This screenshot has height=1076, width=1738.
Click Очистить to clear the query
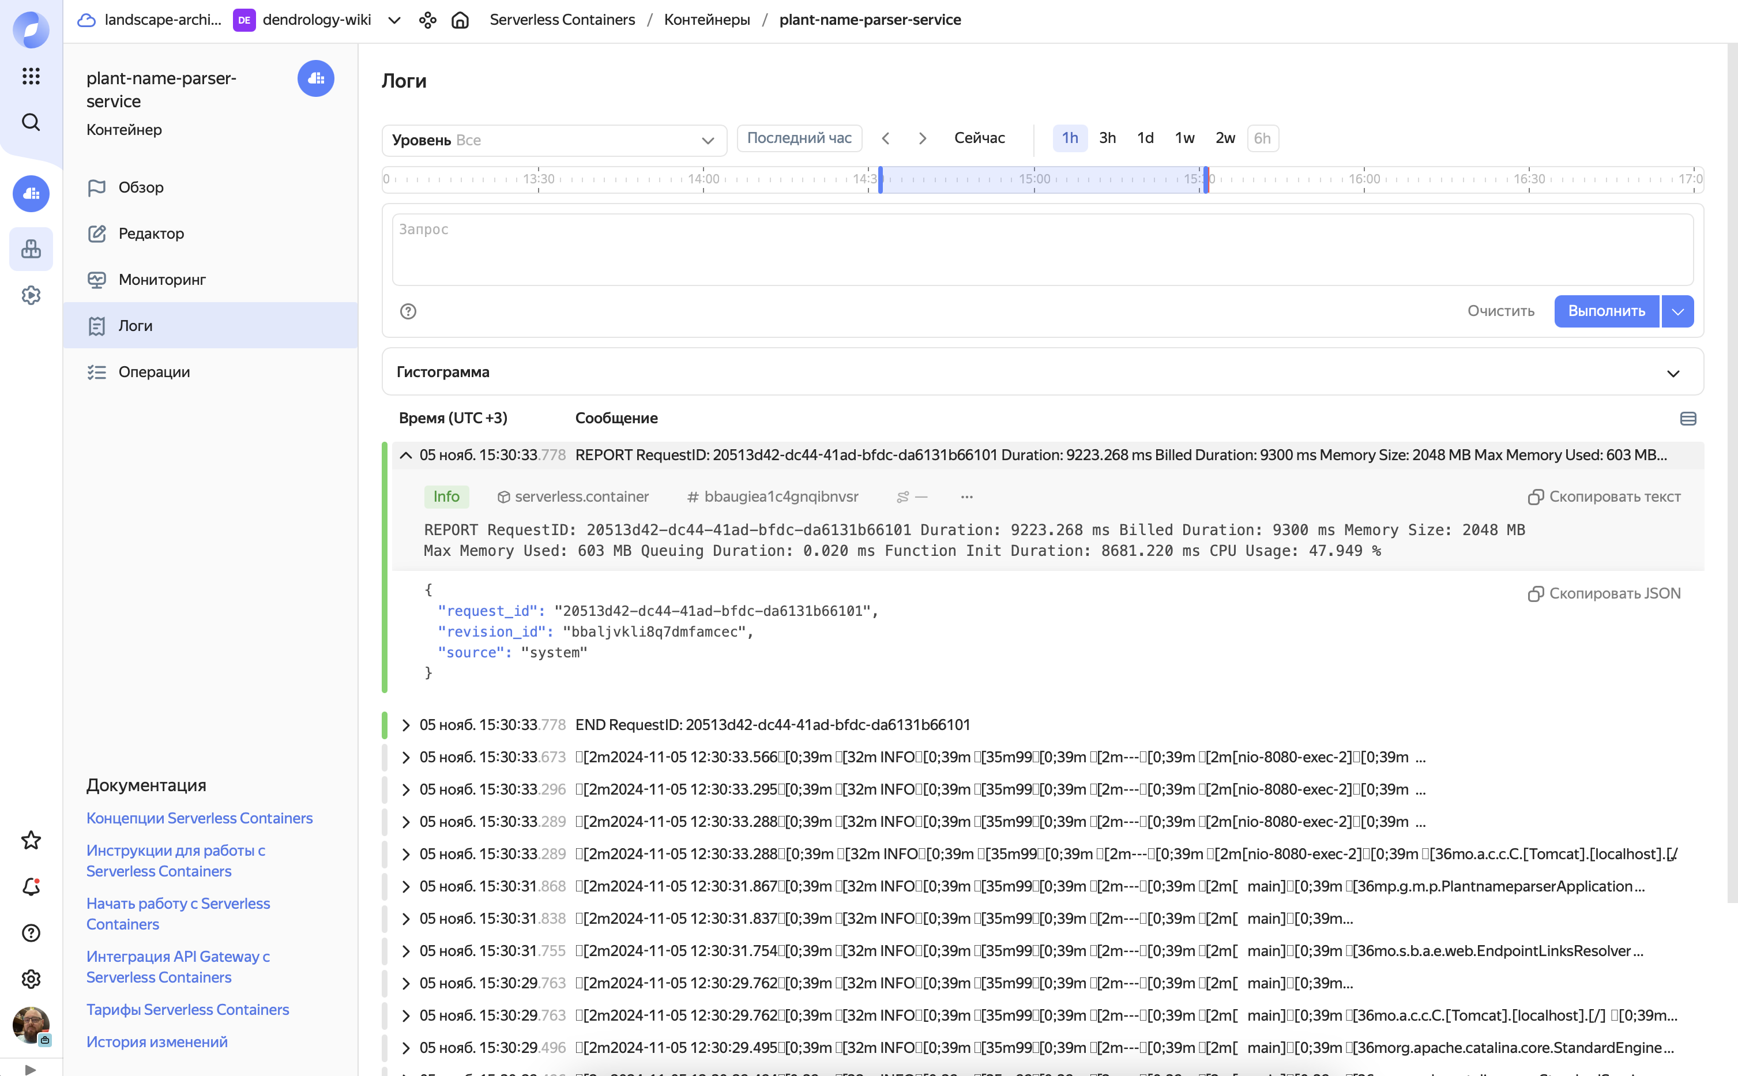1500,311
